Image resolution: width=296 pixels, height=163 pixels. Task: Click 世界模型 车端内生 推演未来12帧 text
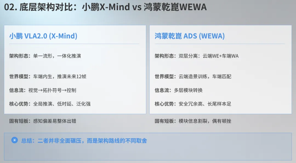[x=48, y=76]
